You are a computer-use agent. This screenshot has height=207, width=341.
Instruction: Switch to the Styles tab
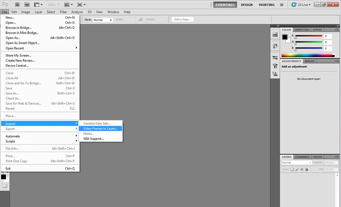pyautogui.click(x=317, y=30)
